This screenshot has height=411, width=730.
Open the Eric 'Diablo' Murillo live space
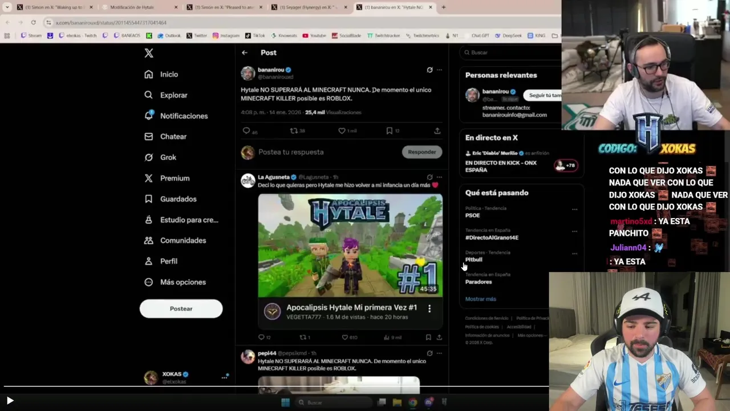pyautogui.click(x=521, y=162)
